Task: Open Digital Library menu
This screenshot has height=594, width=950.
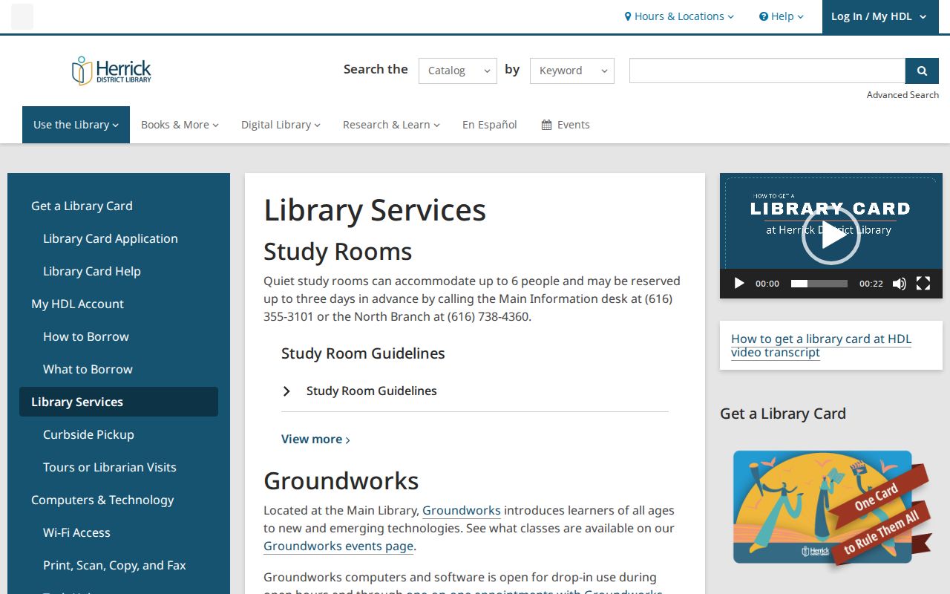Action: click(281, 125)
